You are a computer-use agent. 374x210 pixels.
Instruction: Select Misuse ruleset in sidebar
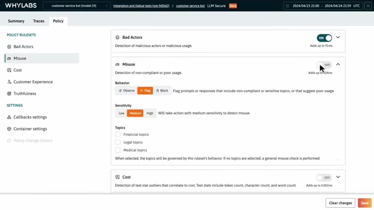(x=42, y=58)
